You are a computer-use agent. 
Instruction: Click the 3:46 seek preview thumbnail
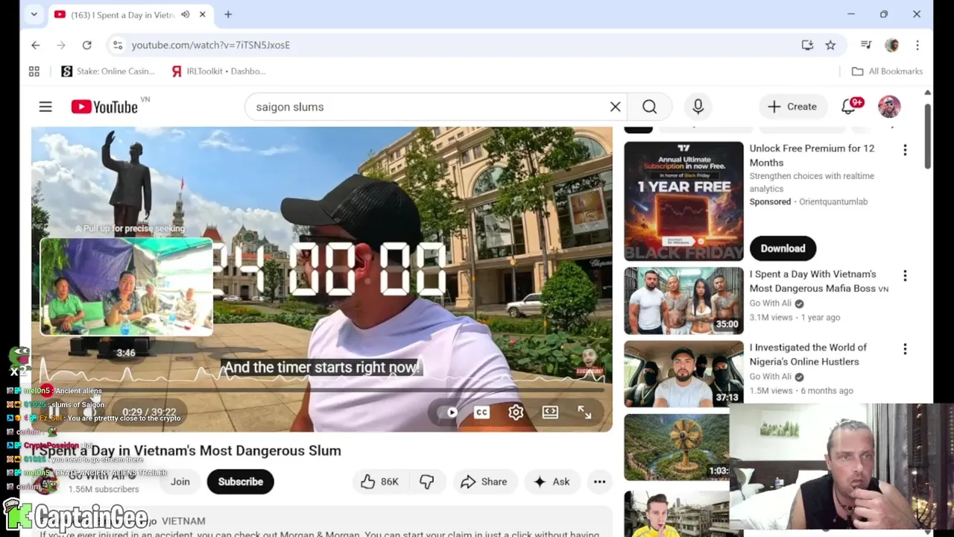[x=126, y=287]
